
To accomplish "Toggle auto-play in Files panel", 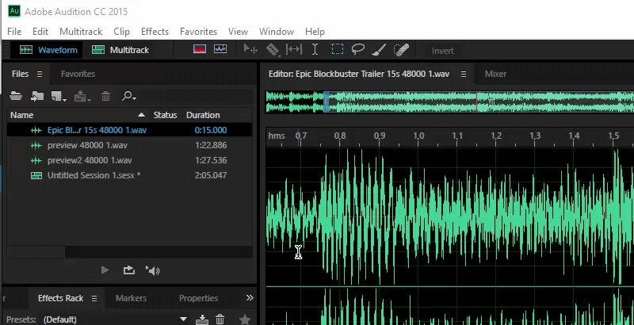I will (153, 270).
